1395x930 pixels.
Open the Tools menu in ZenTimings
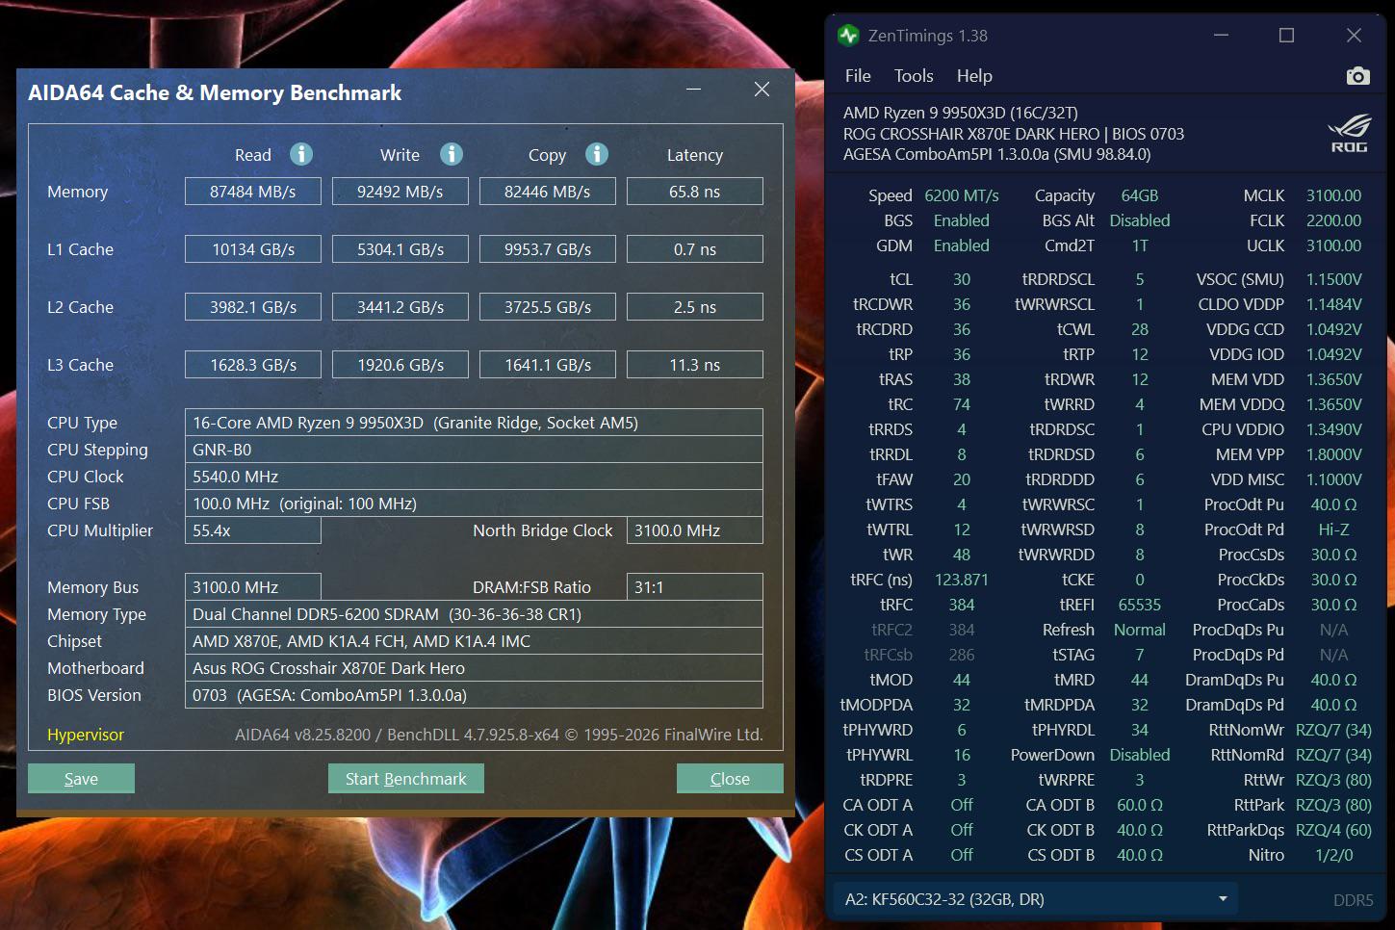(913, 76)
